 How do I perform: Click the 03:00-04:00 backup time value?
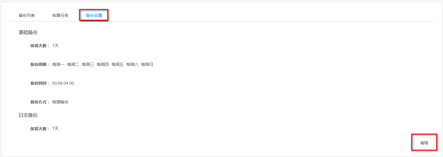63,83
